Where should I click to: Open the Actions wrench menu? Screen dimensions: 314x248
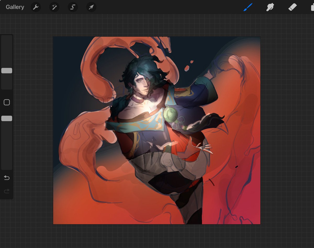[36, 7]
